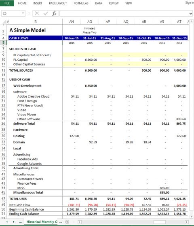
Task: Show more sheets ellipsis after tab
Action: coord(61,222)
